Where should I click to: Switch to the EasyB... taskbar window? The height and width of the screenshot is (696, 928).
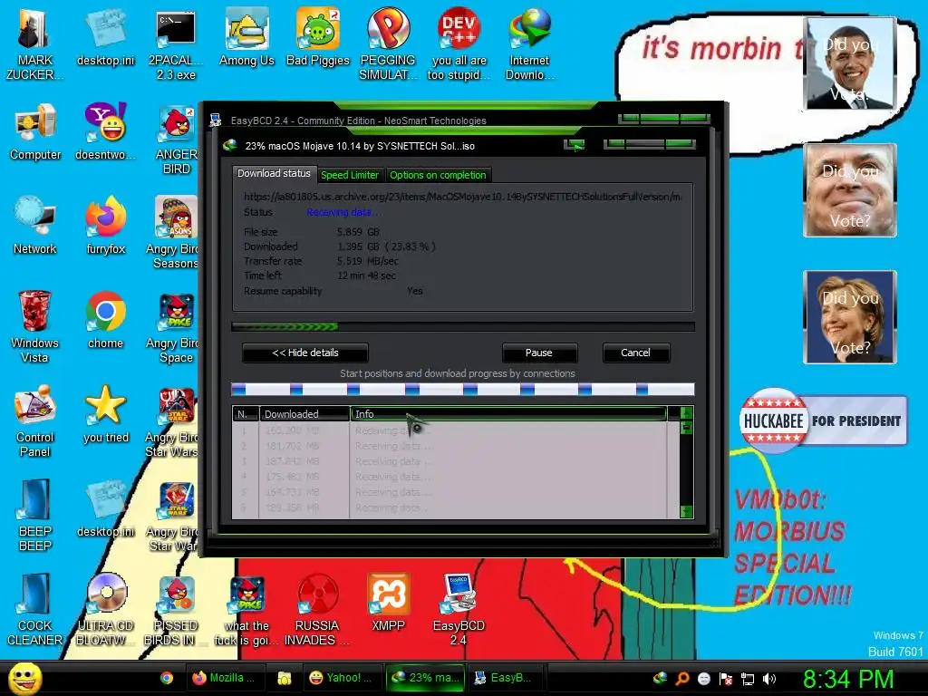[507, 678]
